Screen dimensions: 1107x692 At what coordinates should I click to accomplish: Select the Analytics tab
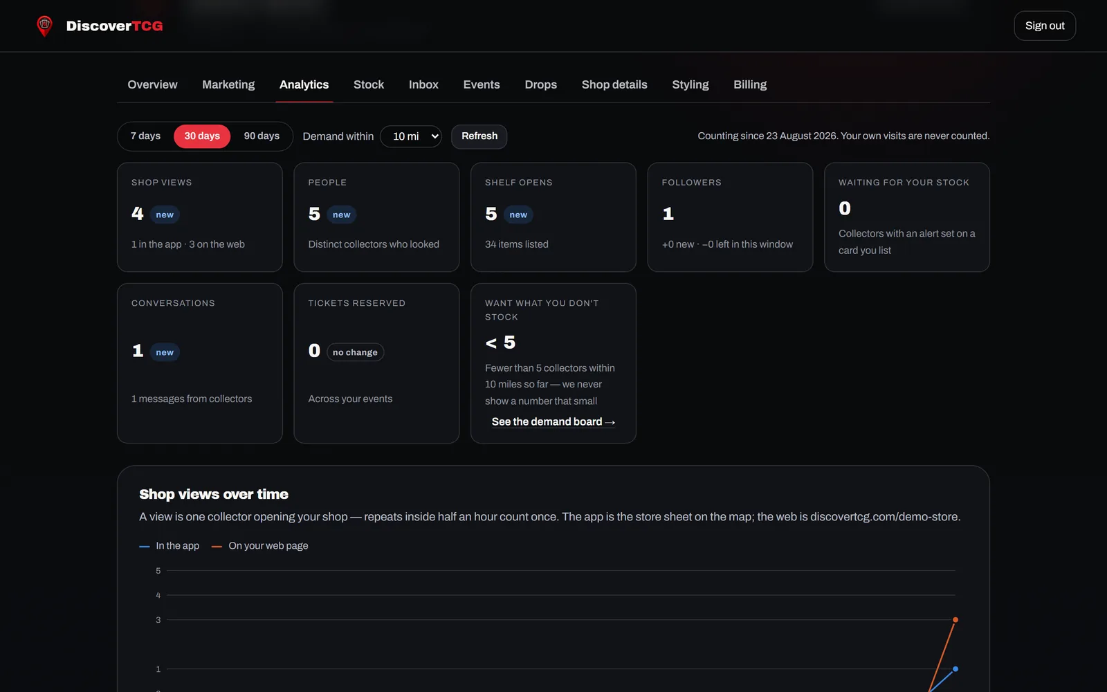pyautogui.click(x=304, y=84)
